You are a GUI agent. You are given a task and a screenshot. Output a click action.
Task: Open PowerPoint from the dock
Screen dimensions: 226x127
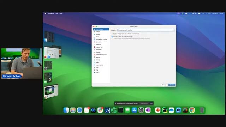(x=158, y=110)
